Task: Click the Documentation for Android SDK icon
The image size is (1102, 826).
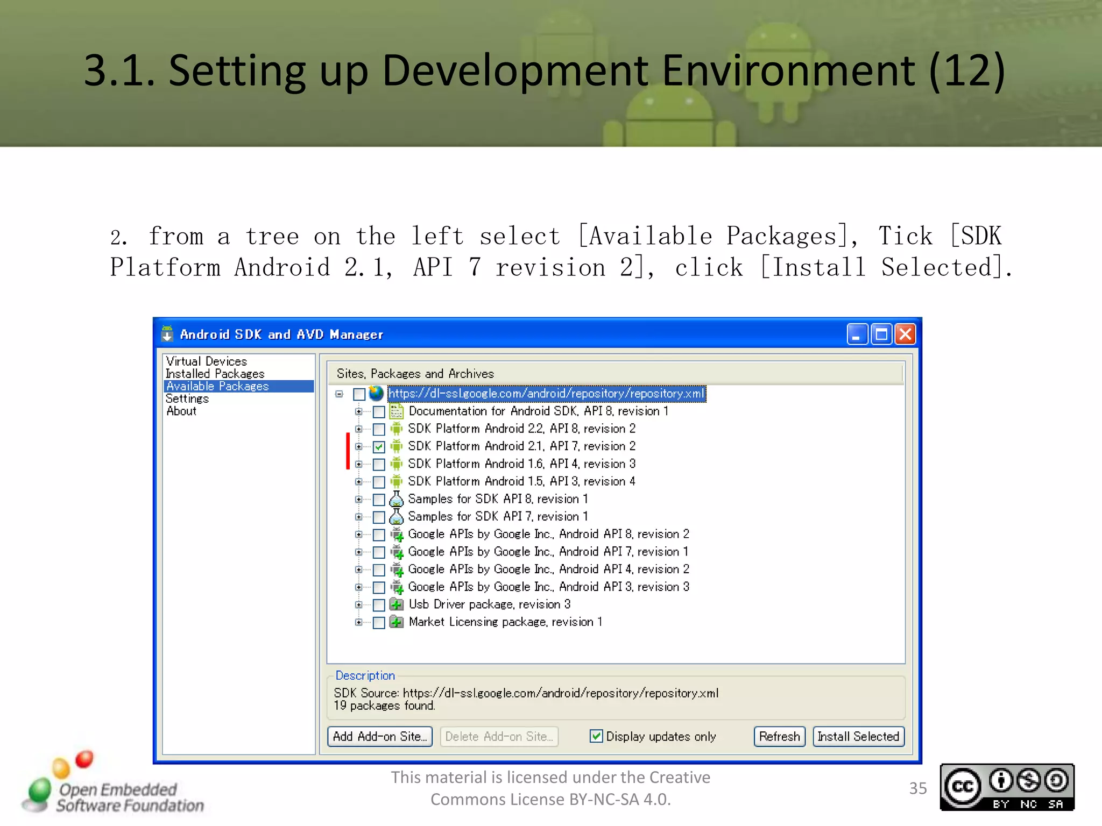Action: [x=397, y=411]
